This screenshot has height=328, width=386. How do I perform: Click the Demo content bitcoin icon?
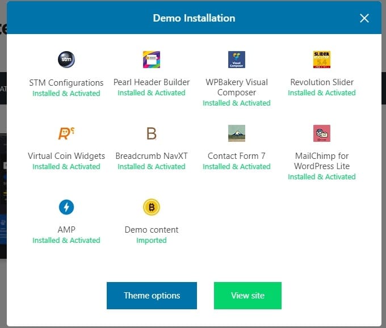point(152,207)
